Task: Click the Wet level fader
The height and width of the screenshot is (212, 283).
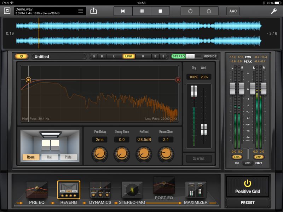Action: point(204,129)
